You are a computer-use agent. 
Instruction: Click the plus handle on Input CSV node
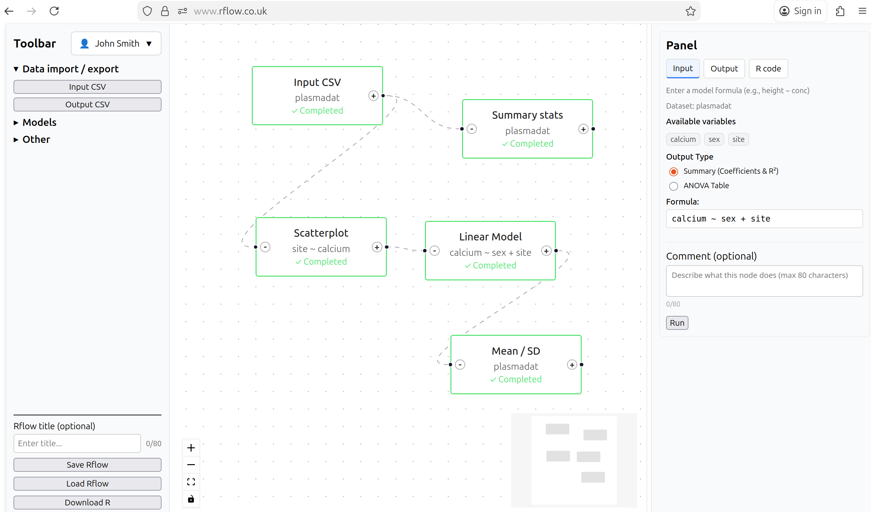pyautogui.click(x=373, y=96)
